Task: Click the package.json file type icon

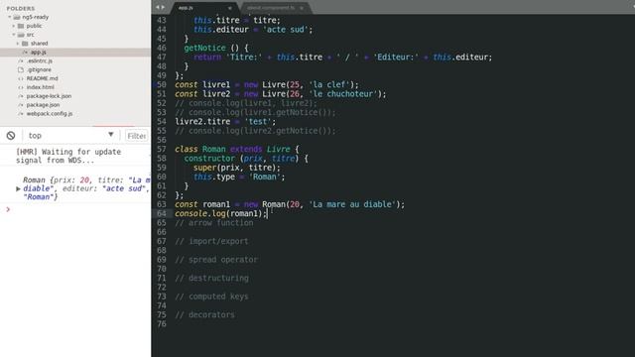Action: (x=21, y=105)
